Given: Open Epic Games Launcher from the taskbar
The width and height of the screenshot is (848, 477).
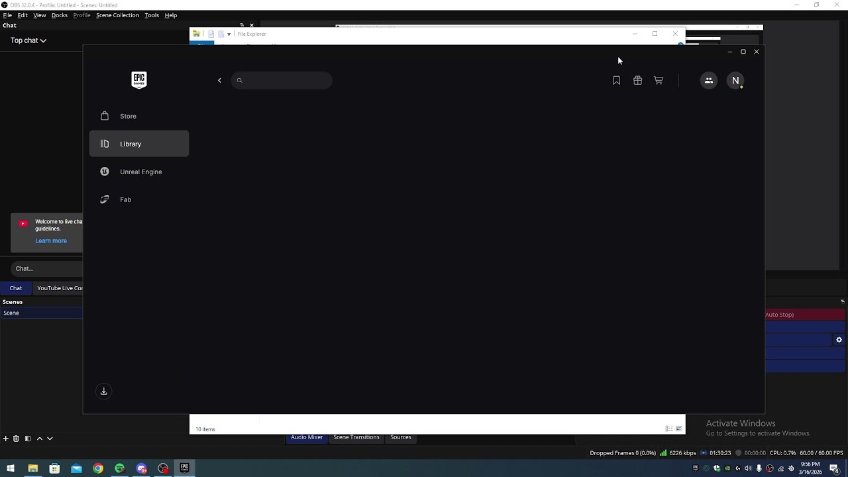Looking at the screenshot, I should click(184, 468).
